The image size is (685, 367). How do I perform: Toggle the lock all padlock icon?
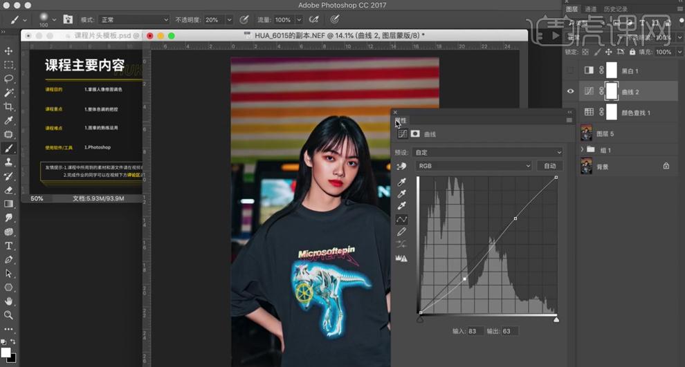[632, 52]
